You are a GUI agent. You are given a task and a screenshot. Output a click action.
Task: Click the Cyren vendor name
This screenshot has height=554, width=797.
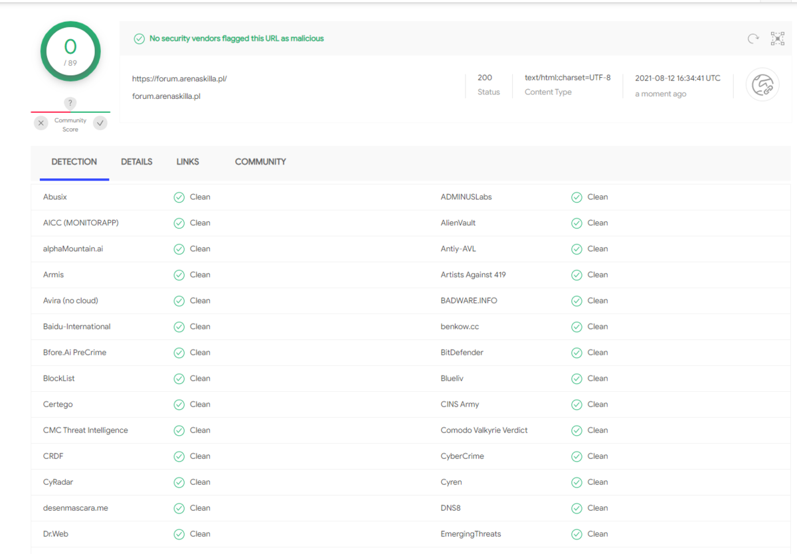[452, 482]
